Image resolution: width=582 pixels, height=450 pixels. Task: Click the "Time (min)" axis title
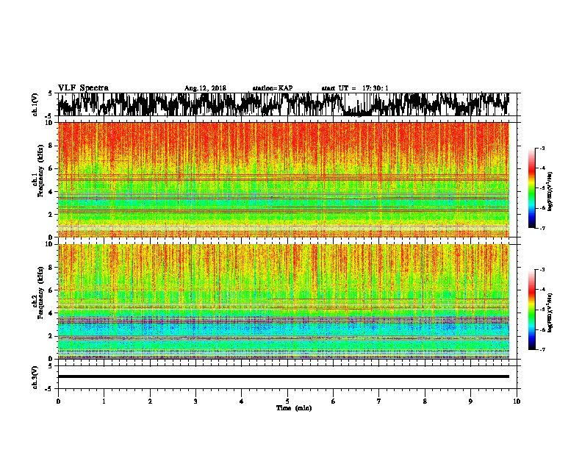(x=294, y=408)
